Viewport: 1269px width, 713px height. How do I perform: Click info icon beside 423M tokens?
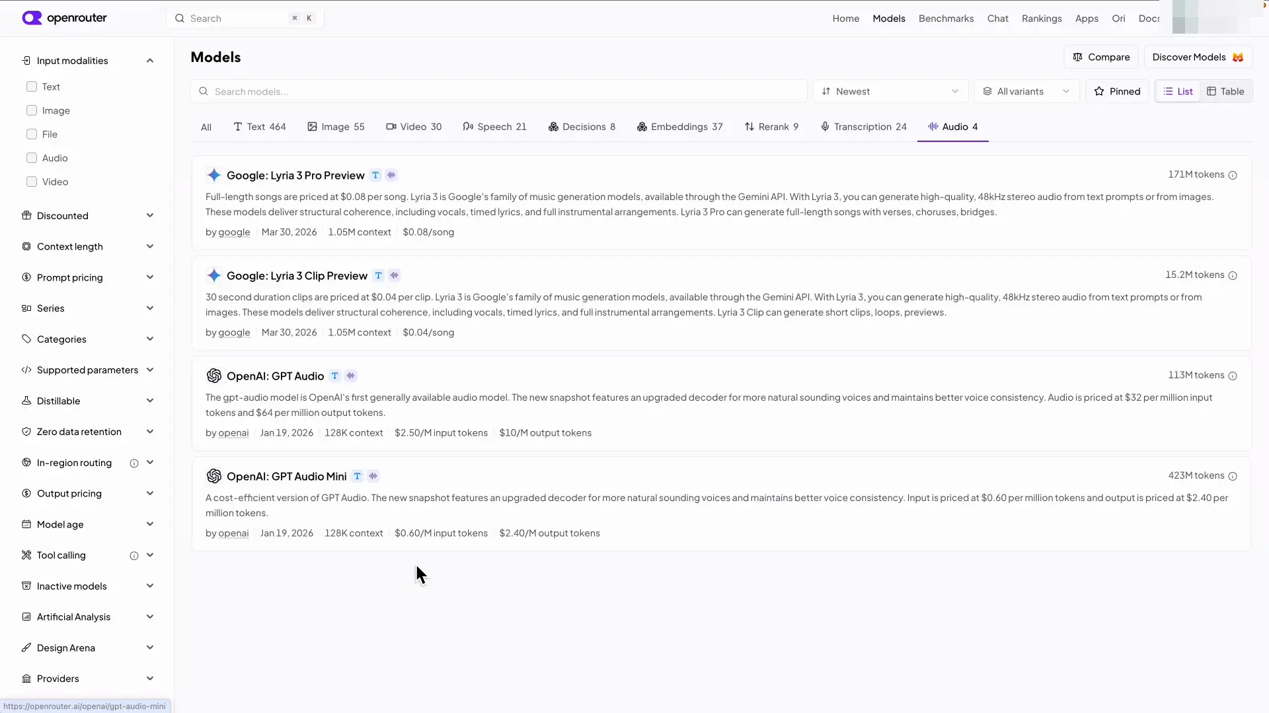(x=1233, y=476)
